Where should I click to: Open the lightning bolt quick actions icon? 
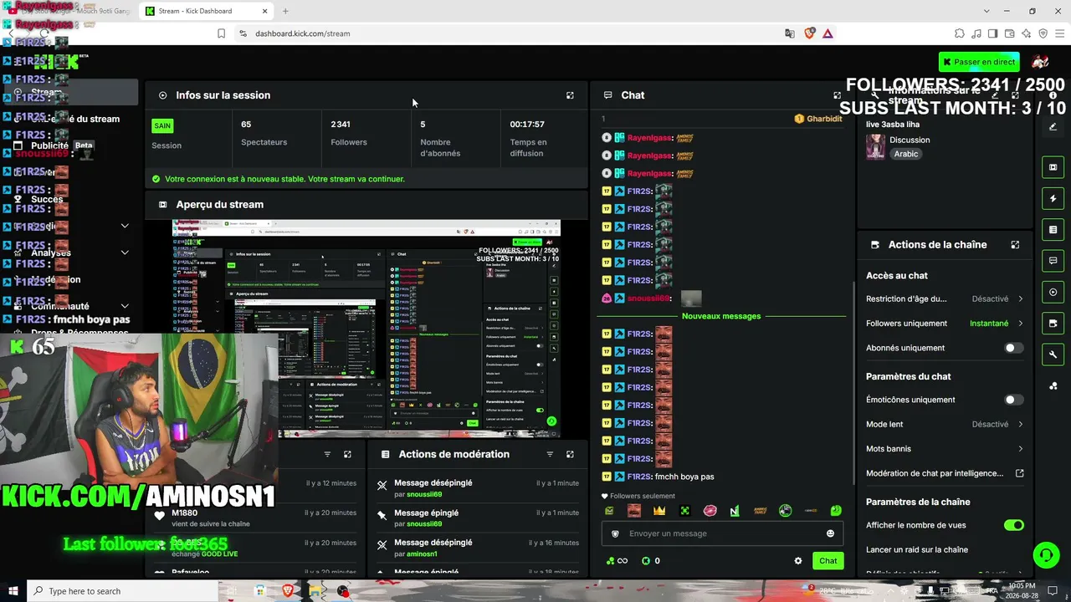pos(1053,198)
